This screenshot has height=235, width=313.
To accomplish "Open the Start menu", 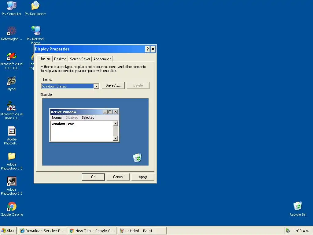I will pyautogui.click(x=8, y=231).
